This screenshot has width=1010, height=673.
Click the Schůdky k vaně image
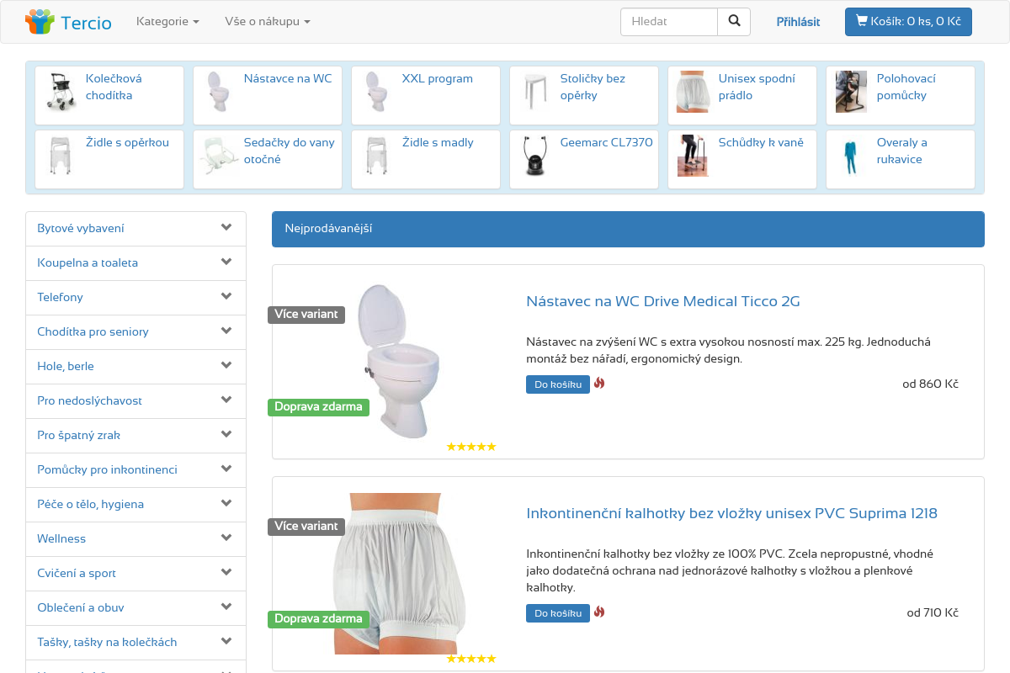click(693, 156)
